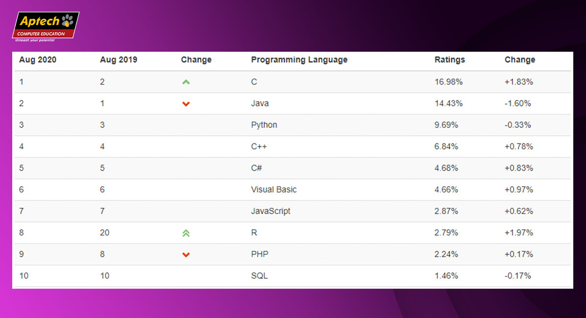586x318 pixels.
Task: Select the Aug 2020 column header
Action: tap(38, 60)
